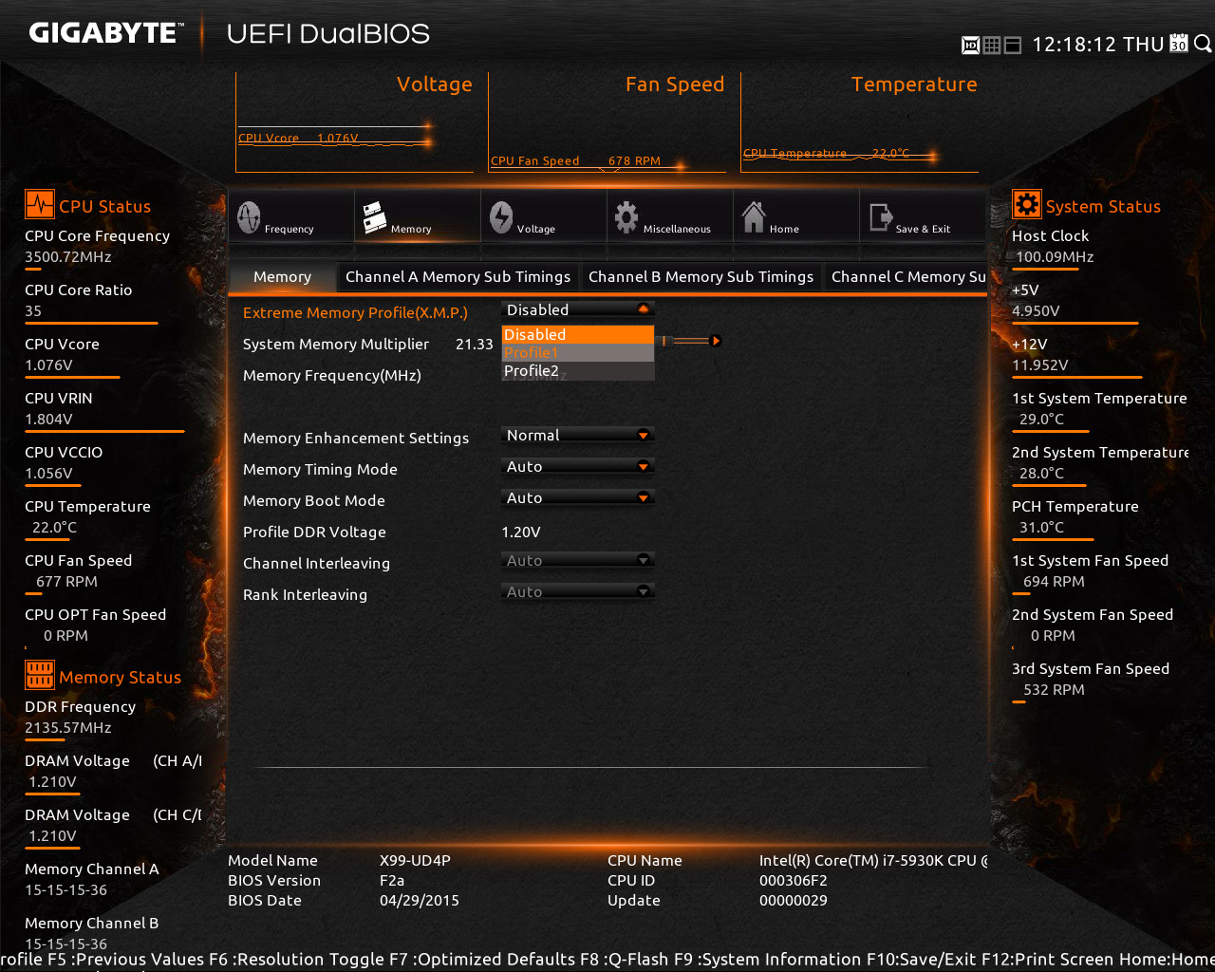Viewport: 1215px width, 972px height.
Task: Click the Voltage graph panel
Action: 355,122
